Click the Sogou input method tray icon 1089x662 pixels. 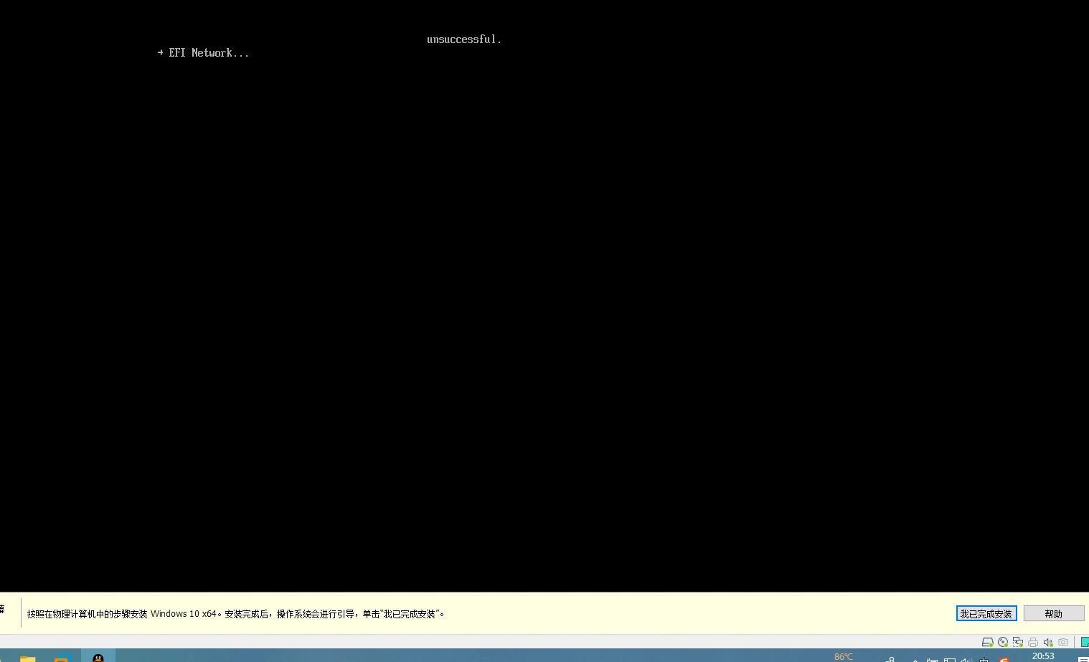[1004, 659]
